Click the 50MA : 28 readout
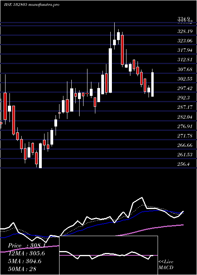 22,269
